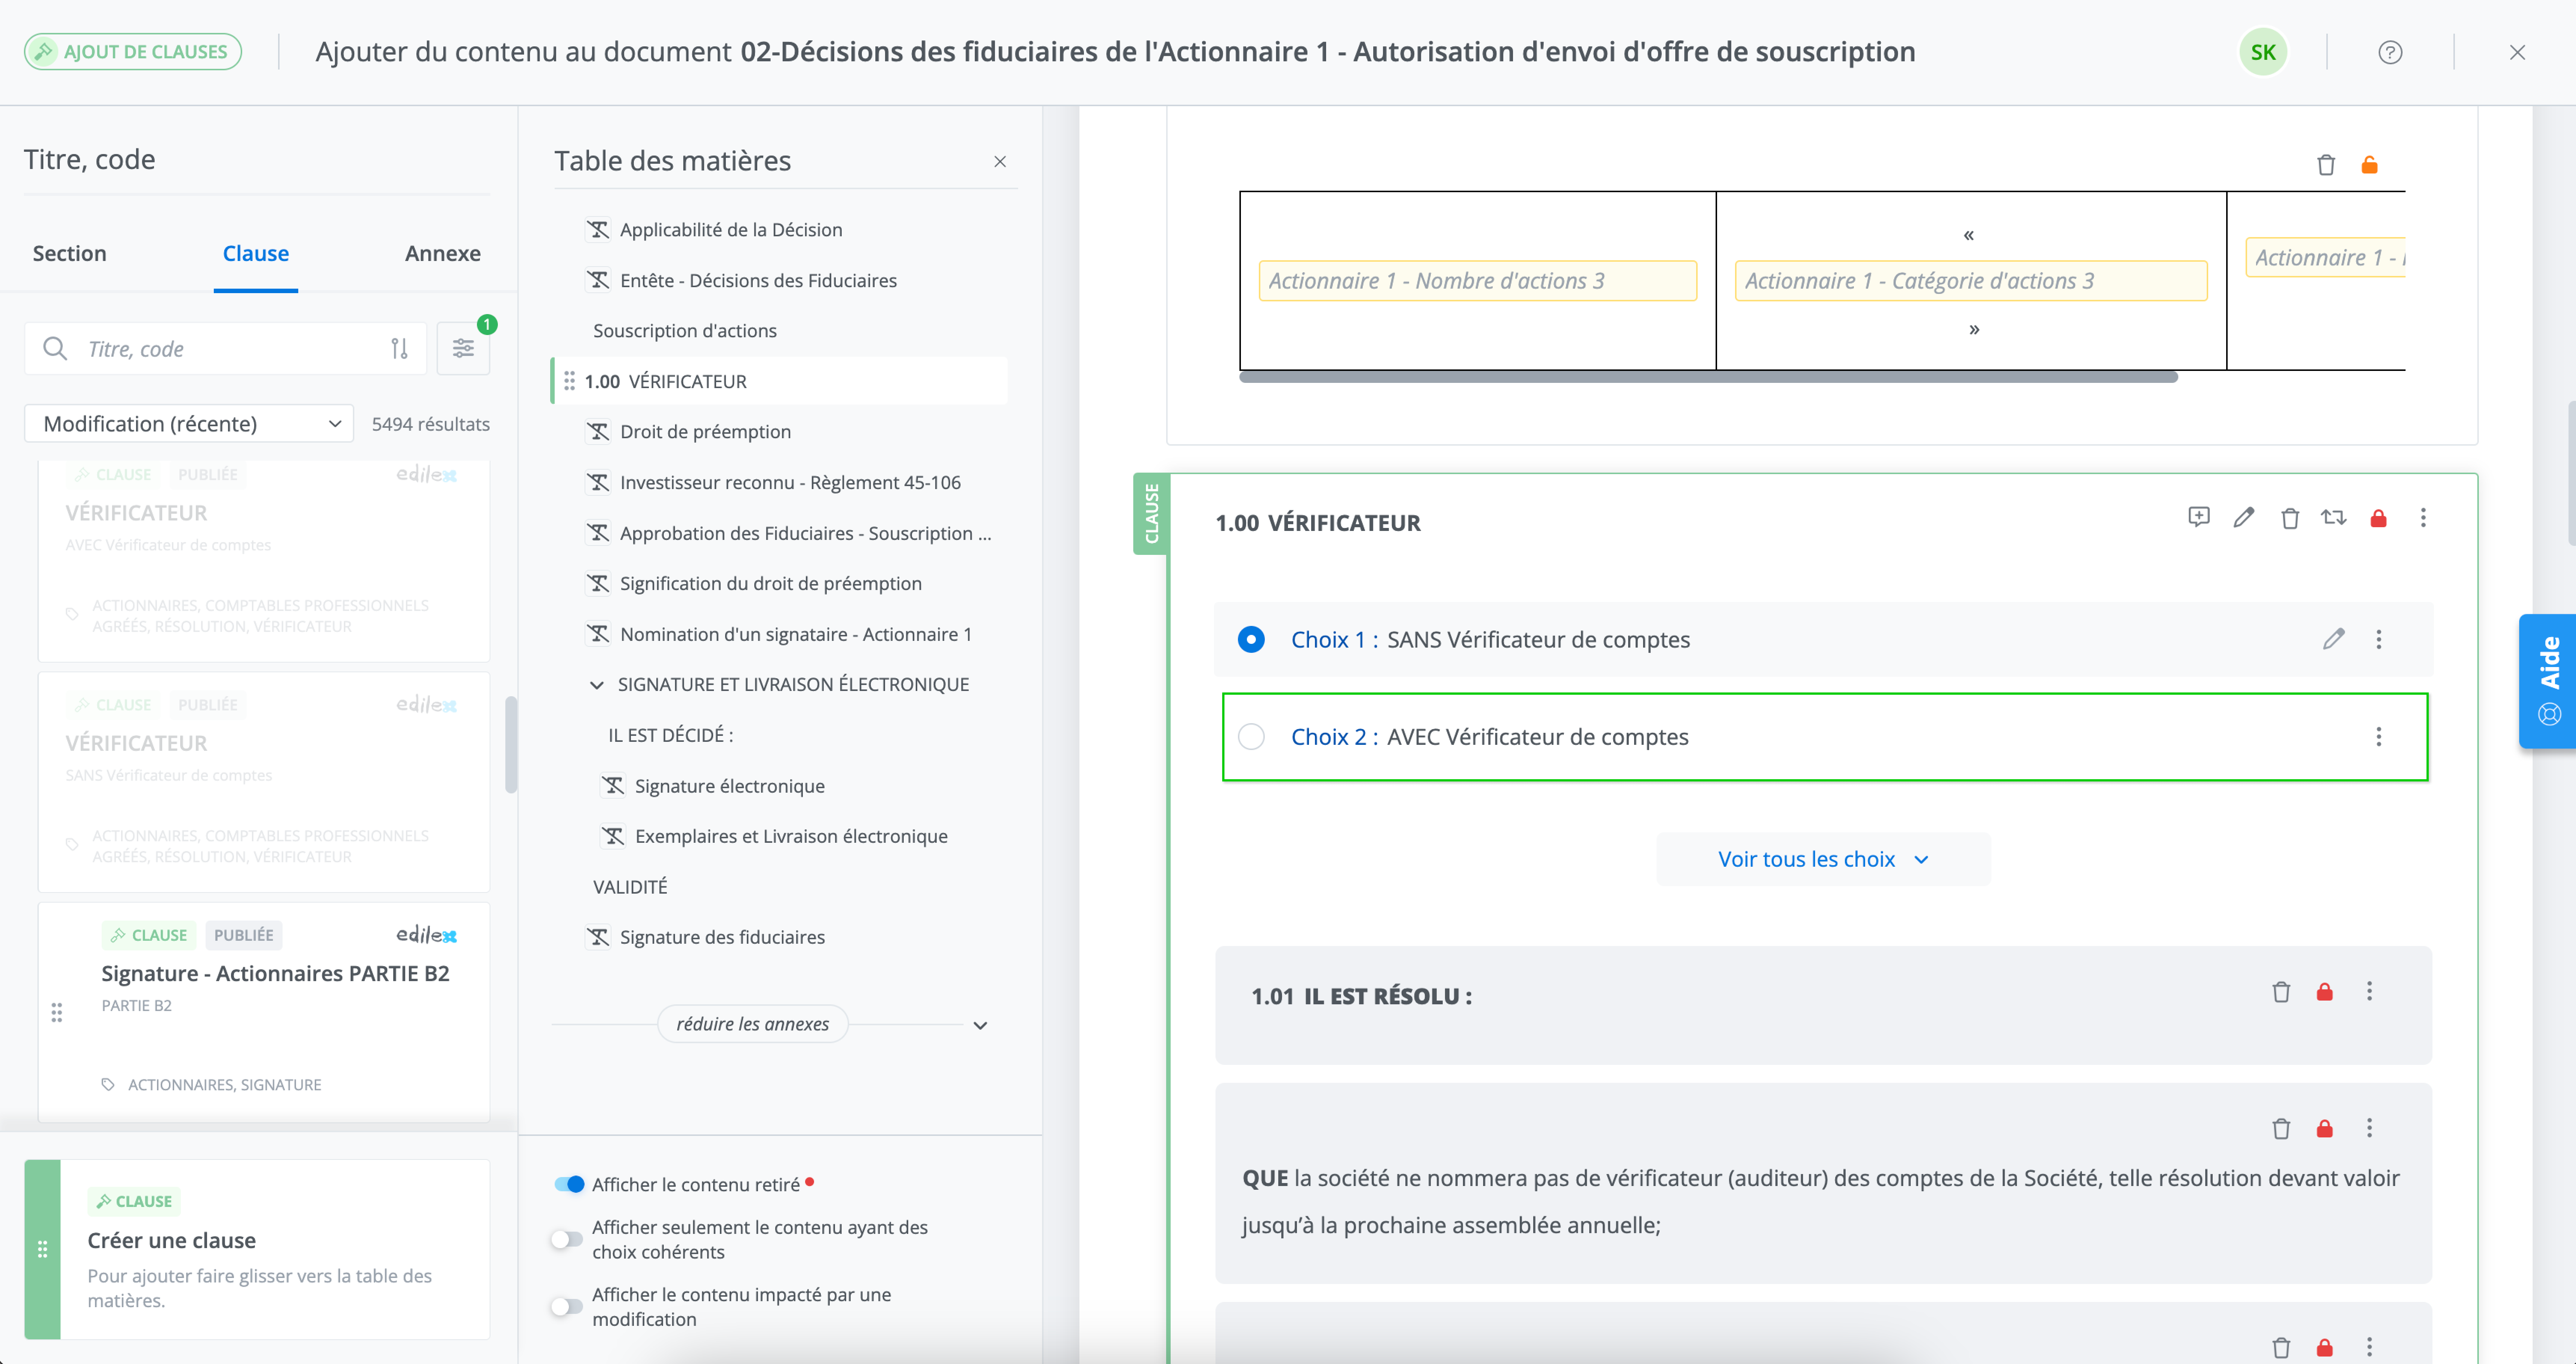Click the swap/replace icon on VÉRIFICATEUR clause
The image size is (2576, 1364).
coord(2333,517)
